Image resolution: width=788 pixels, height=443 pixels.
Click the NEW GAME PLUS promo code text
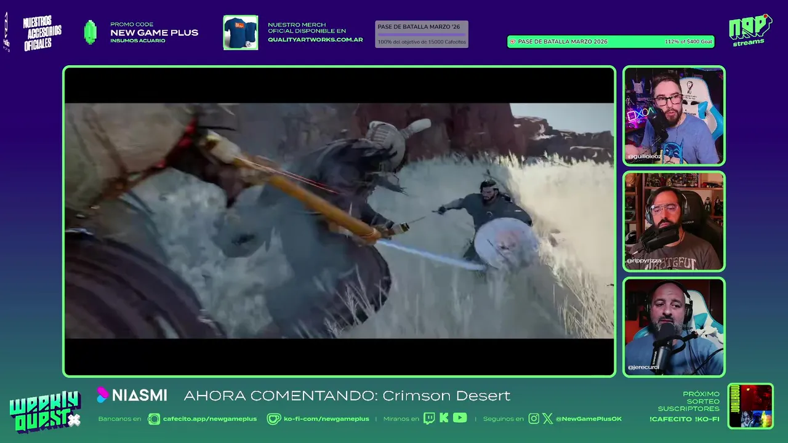pyautogui.click(x=154, y=33)
